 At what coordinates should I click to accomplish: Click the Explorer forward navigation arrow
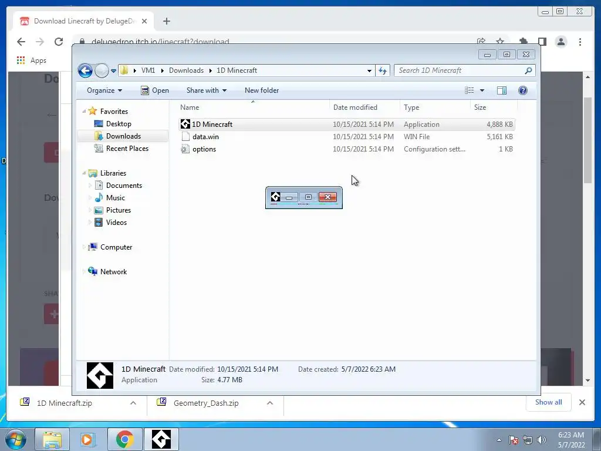click(x=102, y=70)
